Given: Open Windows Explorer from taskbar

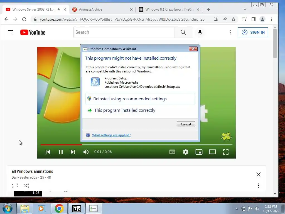Looking at the screenshot, I should click(x=25, y=208).
